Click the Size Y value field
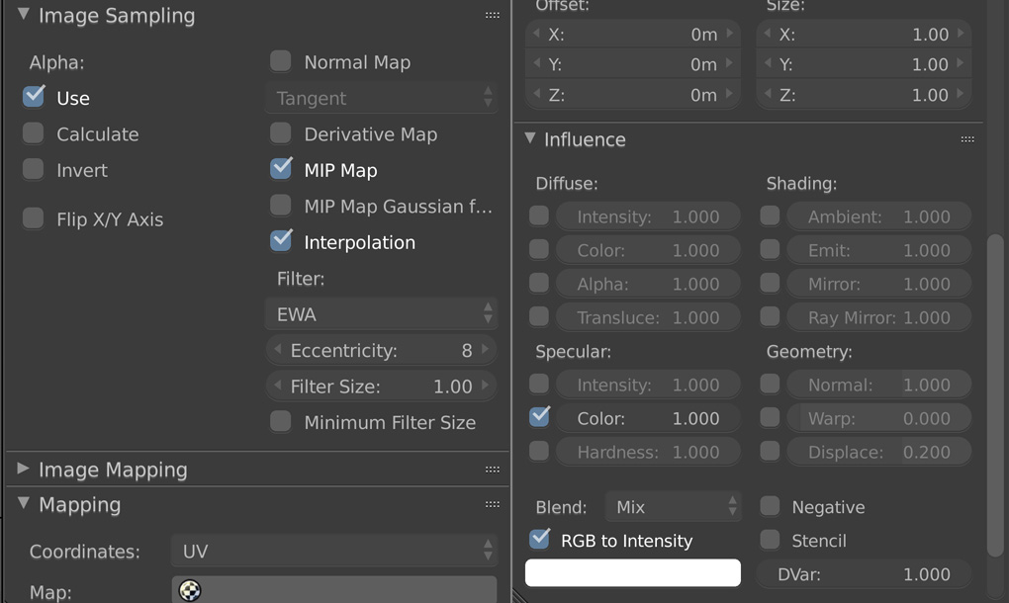Viewport: 1009px width, 603px height. pos(864,65)
